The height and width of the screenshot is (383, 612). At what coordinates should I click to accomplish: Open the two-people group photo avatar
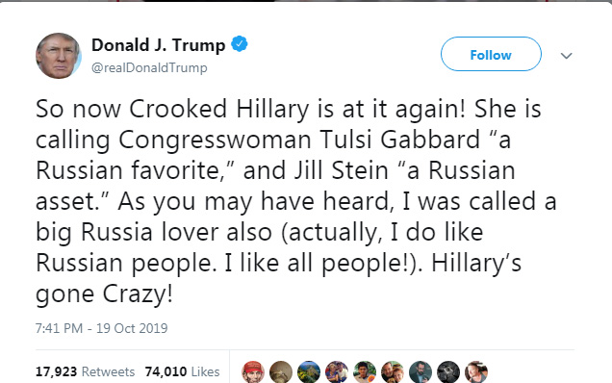point(337,372)
